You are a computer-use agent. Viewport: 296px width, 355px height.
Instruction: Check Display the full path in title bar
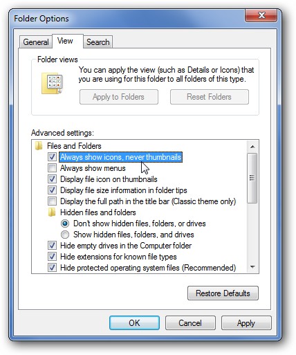pos(52,201)
